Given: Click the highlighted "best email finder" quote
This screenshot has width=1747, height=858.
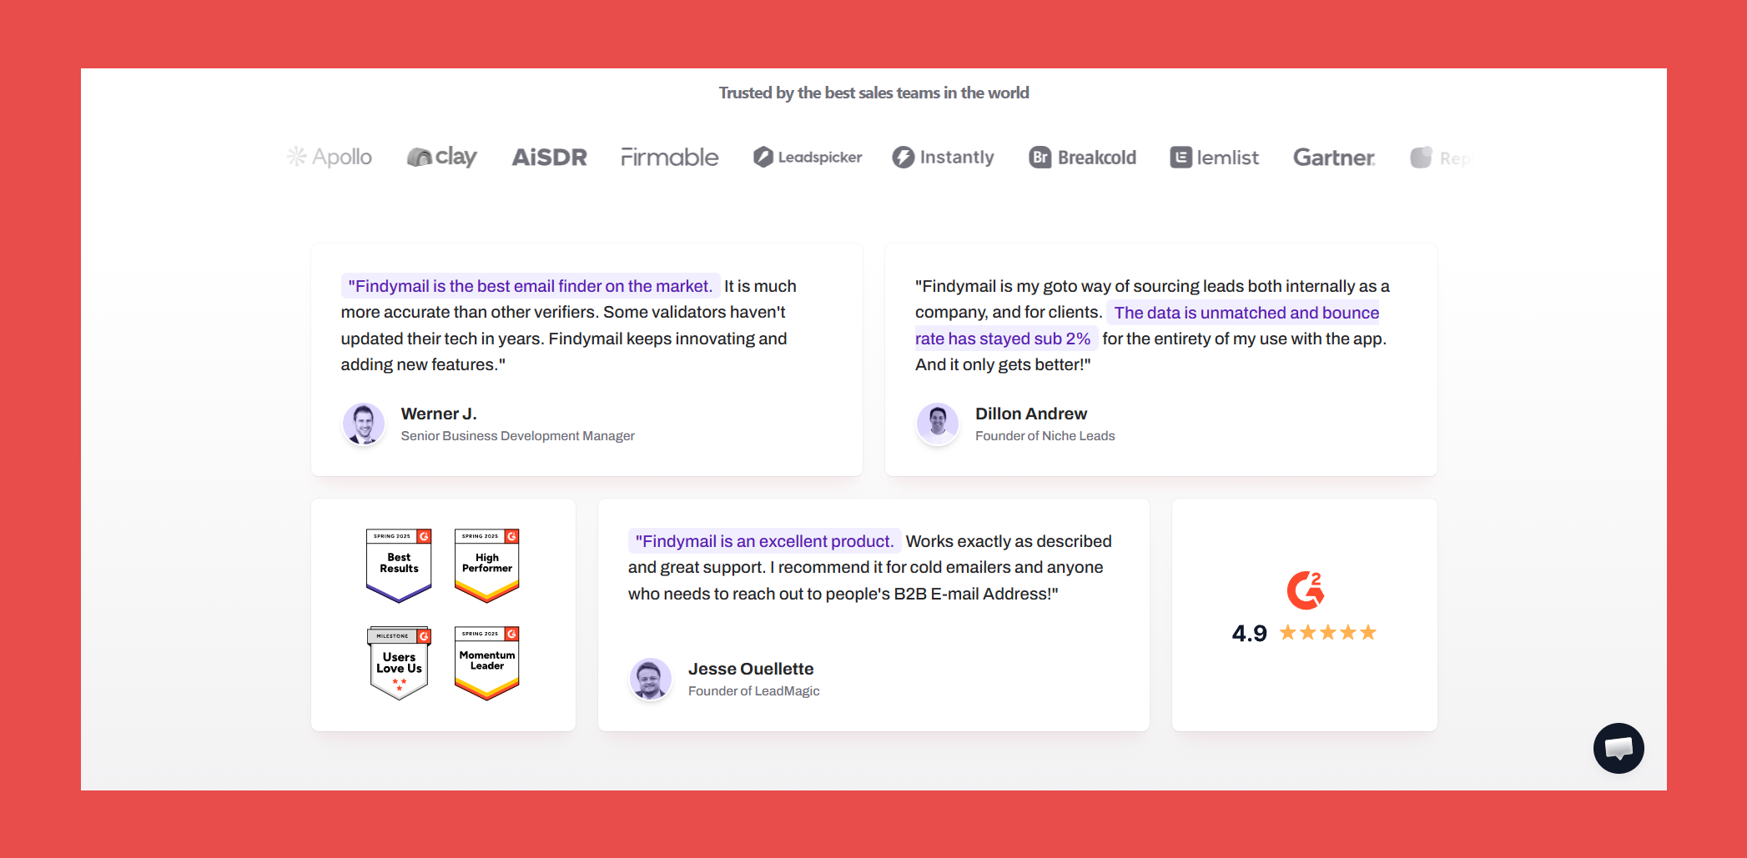Looking at the screenshot, I should click(x=530, y=286).
